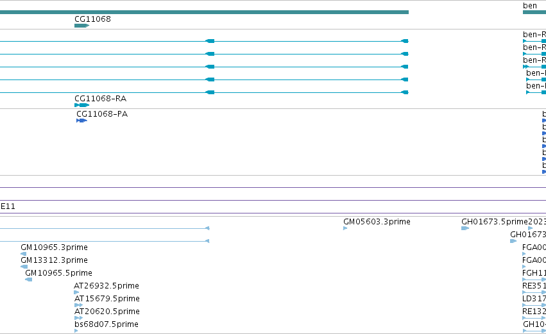Viewport: 546px width, 334px height.
Task: Open the CG11068-PA protein label
Action: [102, 114]
